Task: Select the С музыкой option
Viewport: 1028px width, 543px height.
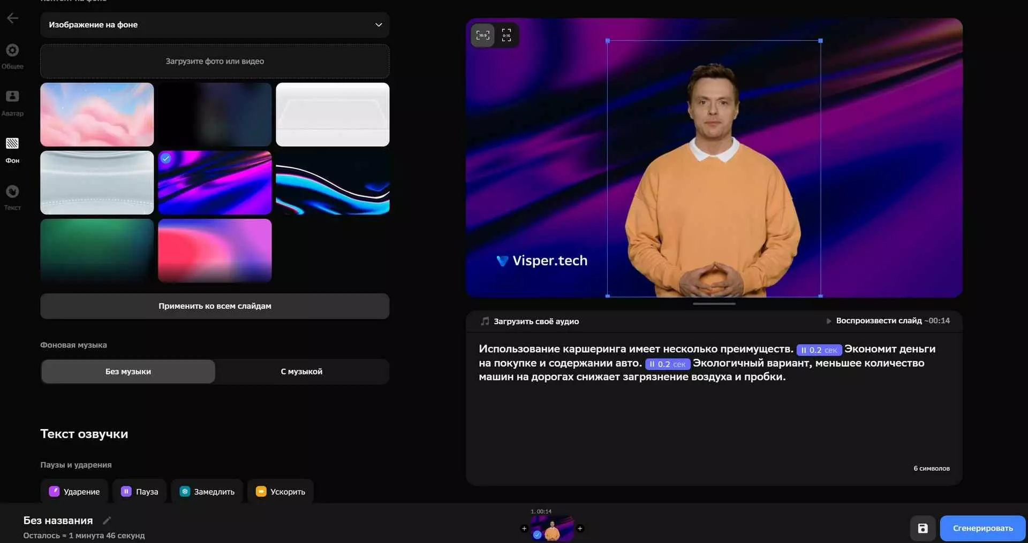Action: pyautogui.click(x=301, y=372)
